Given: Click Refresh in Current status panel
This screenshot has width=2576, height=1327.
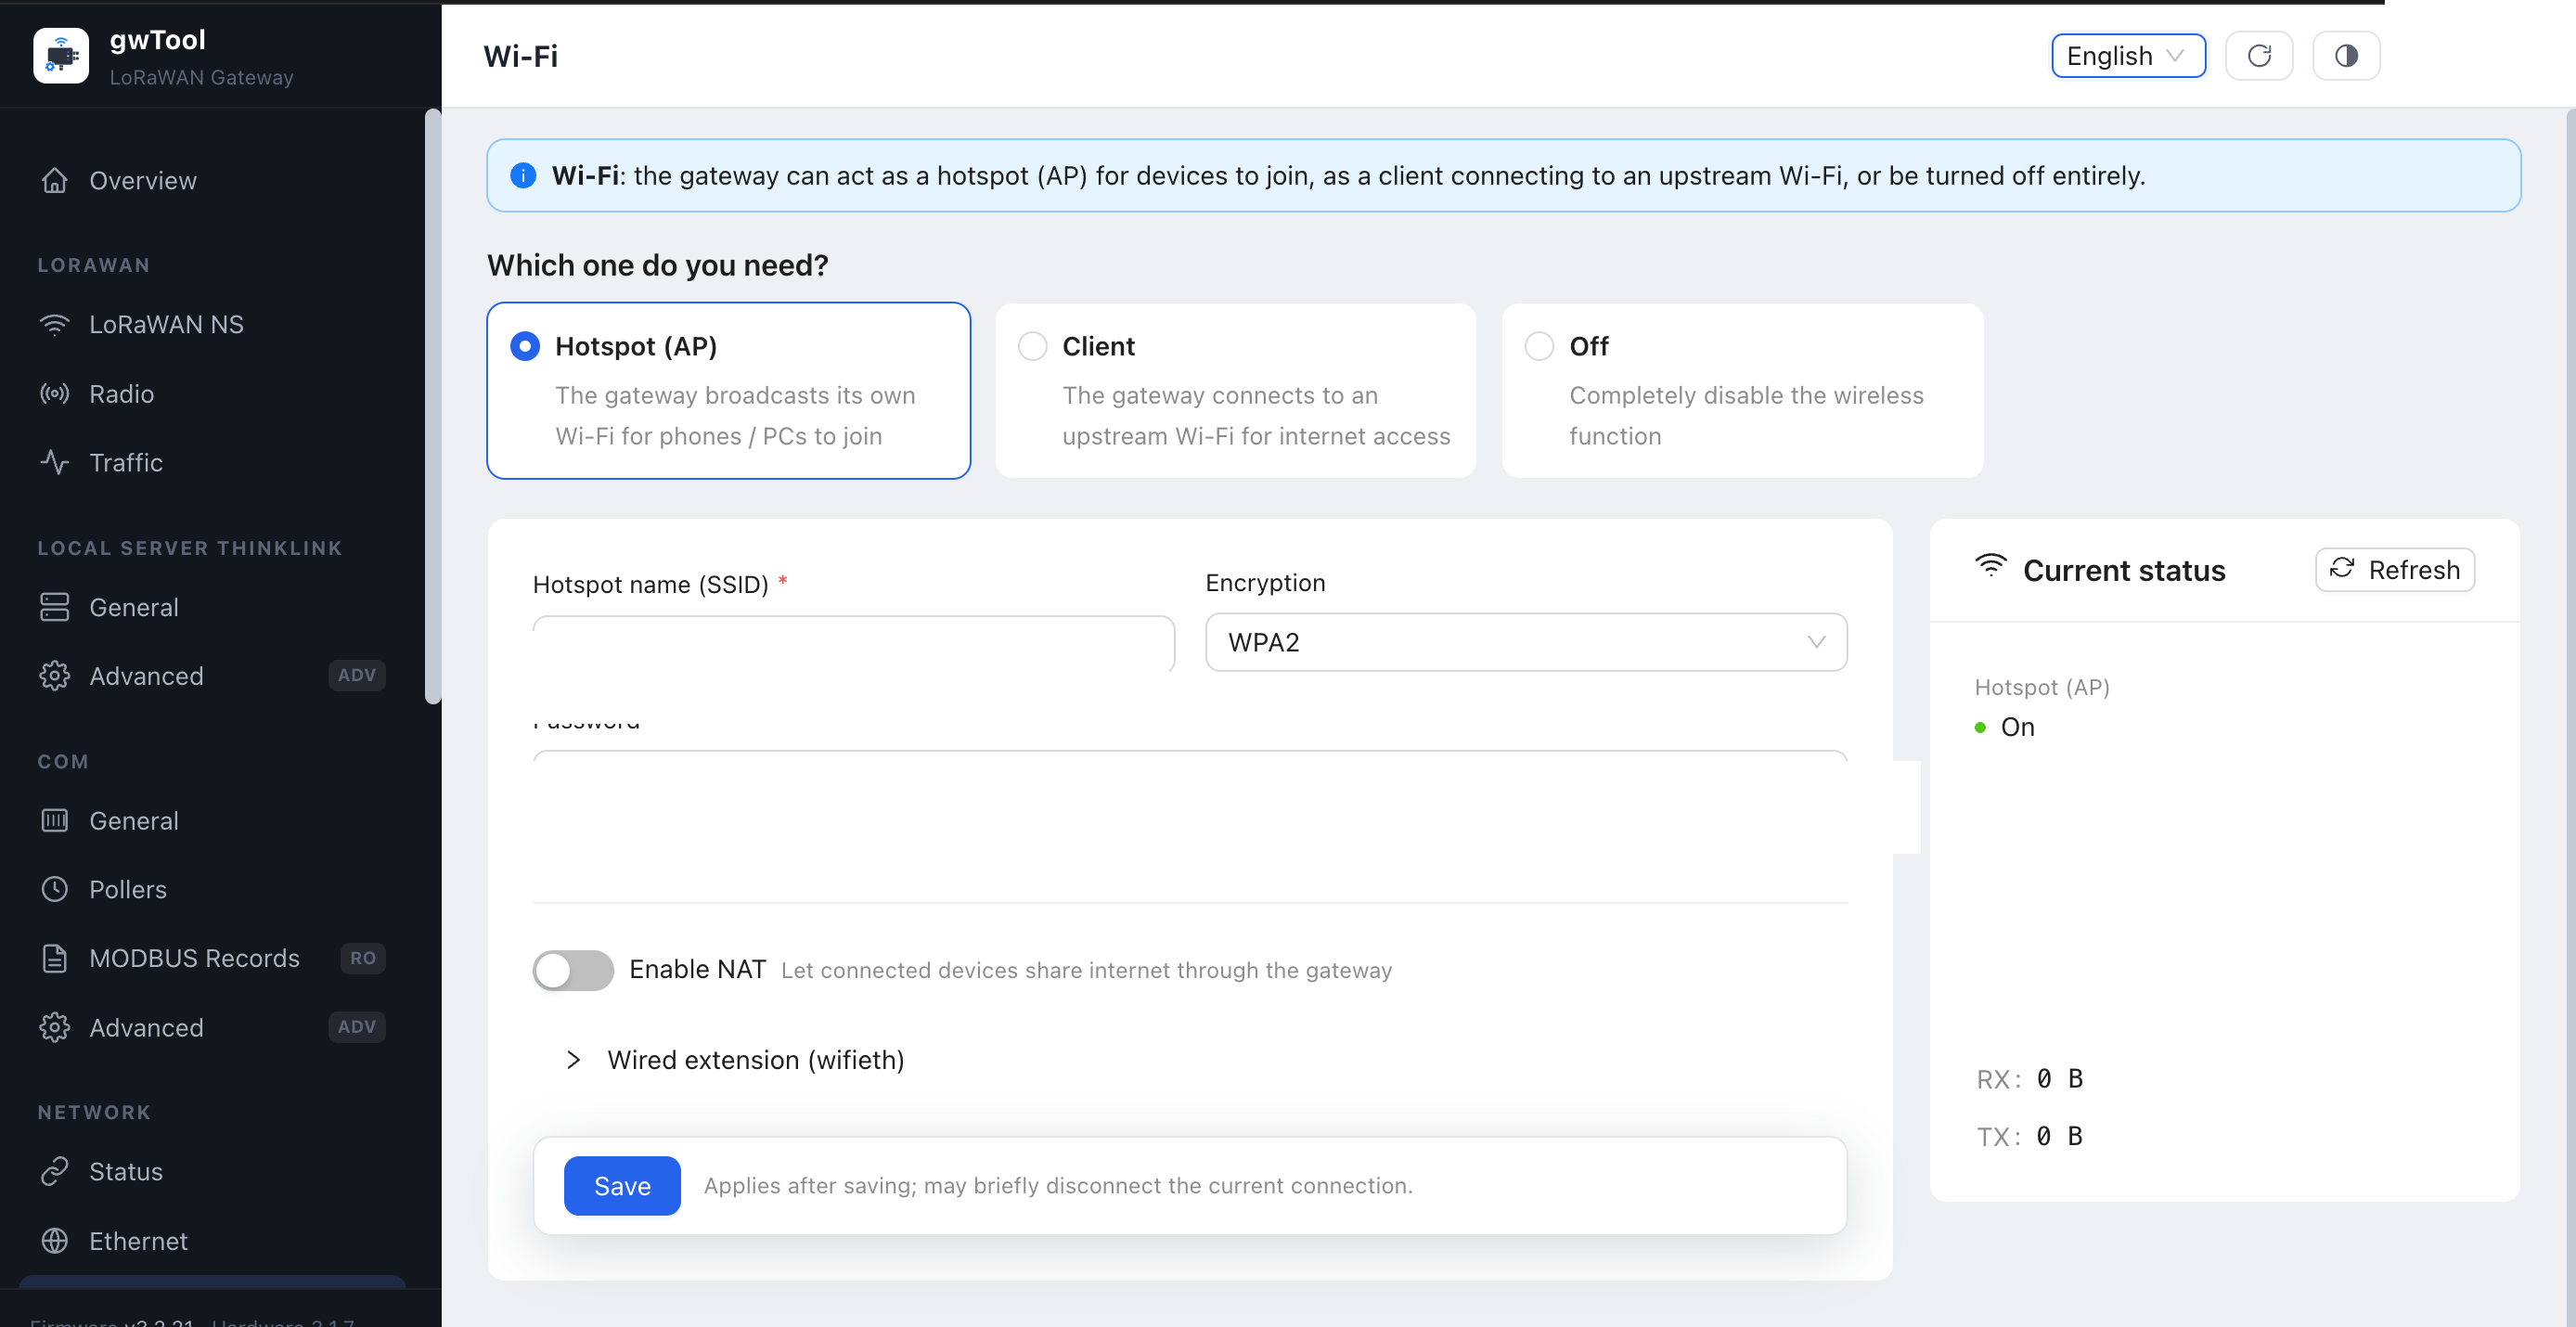Looking at the screenshot, I should pos(2395,570).
